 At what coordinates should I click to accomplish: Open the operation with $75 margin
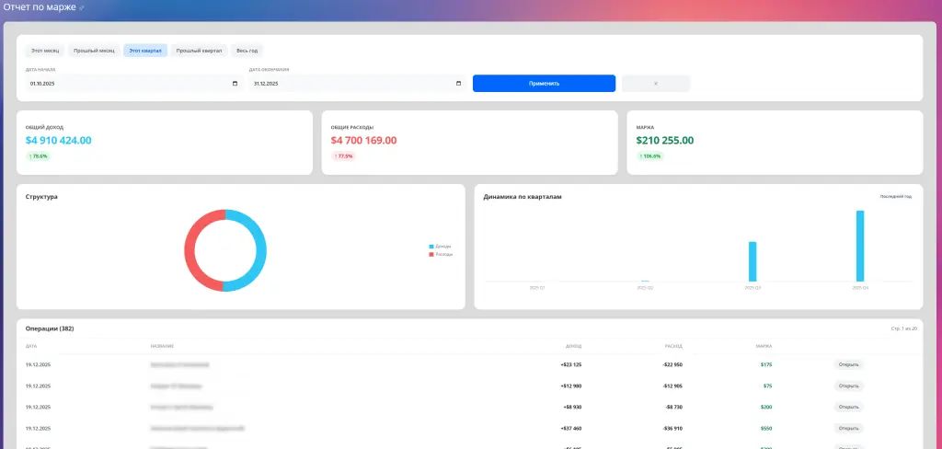point(848,386)
